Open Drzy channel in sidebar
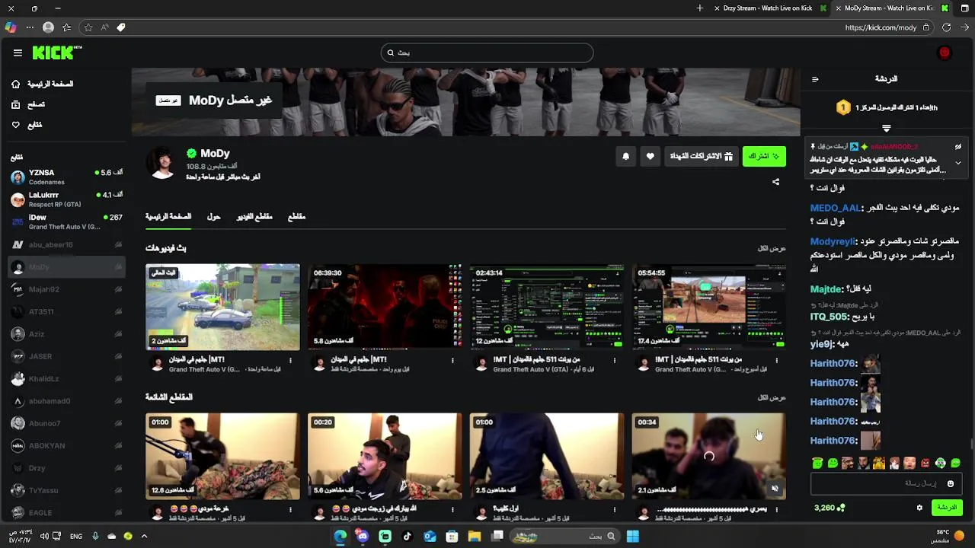The width and height of the screenshot is (975, 548). click(x=66, y=468)
